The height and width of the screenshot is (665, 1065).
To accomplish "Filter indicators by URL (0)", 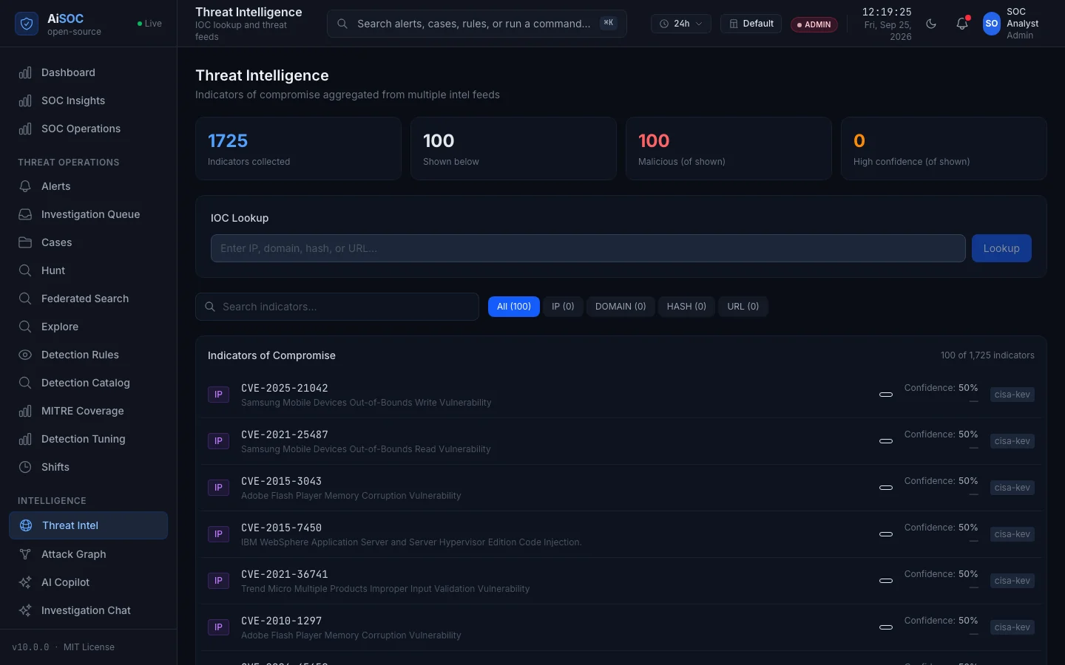I will coord(743,307).
